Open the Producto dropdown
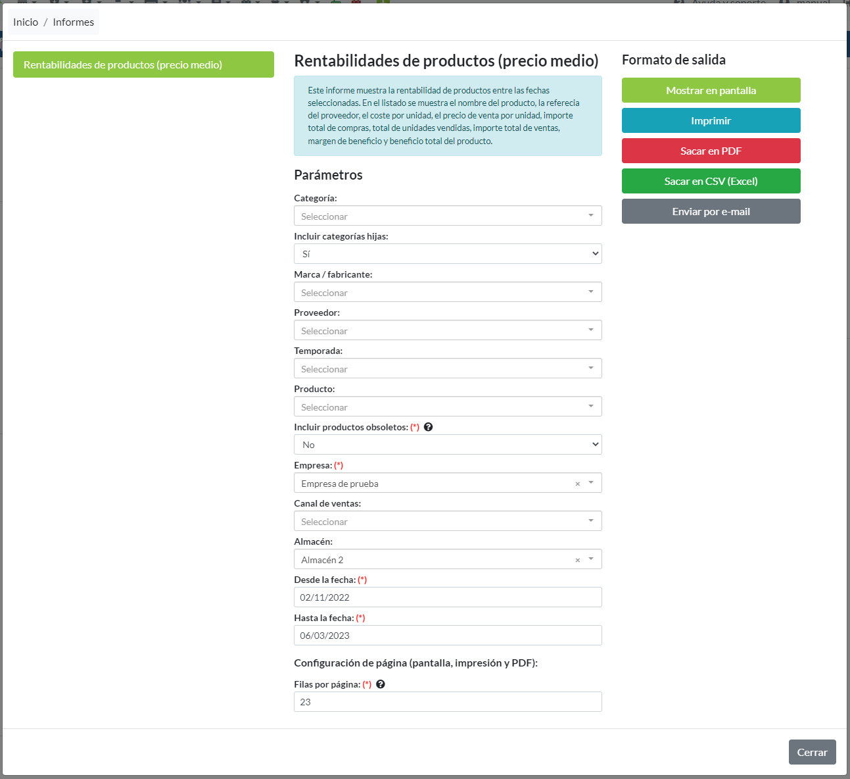 447,407
